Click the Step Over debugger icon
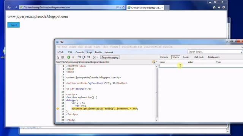 84,57
